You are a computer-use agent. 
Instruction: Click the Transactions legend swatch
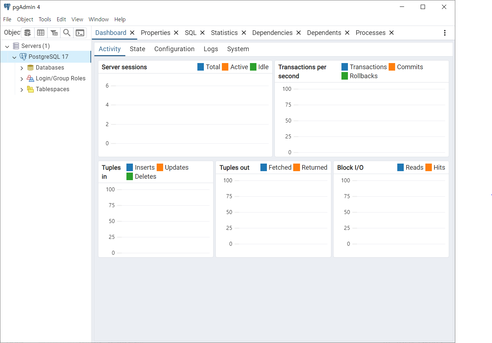tap(345, 67)
